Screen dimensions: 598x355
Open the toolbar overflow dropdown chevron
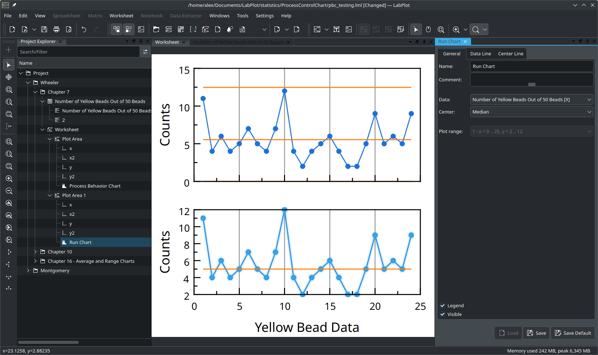(264, 30)
